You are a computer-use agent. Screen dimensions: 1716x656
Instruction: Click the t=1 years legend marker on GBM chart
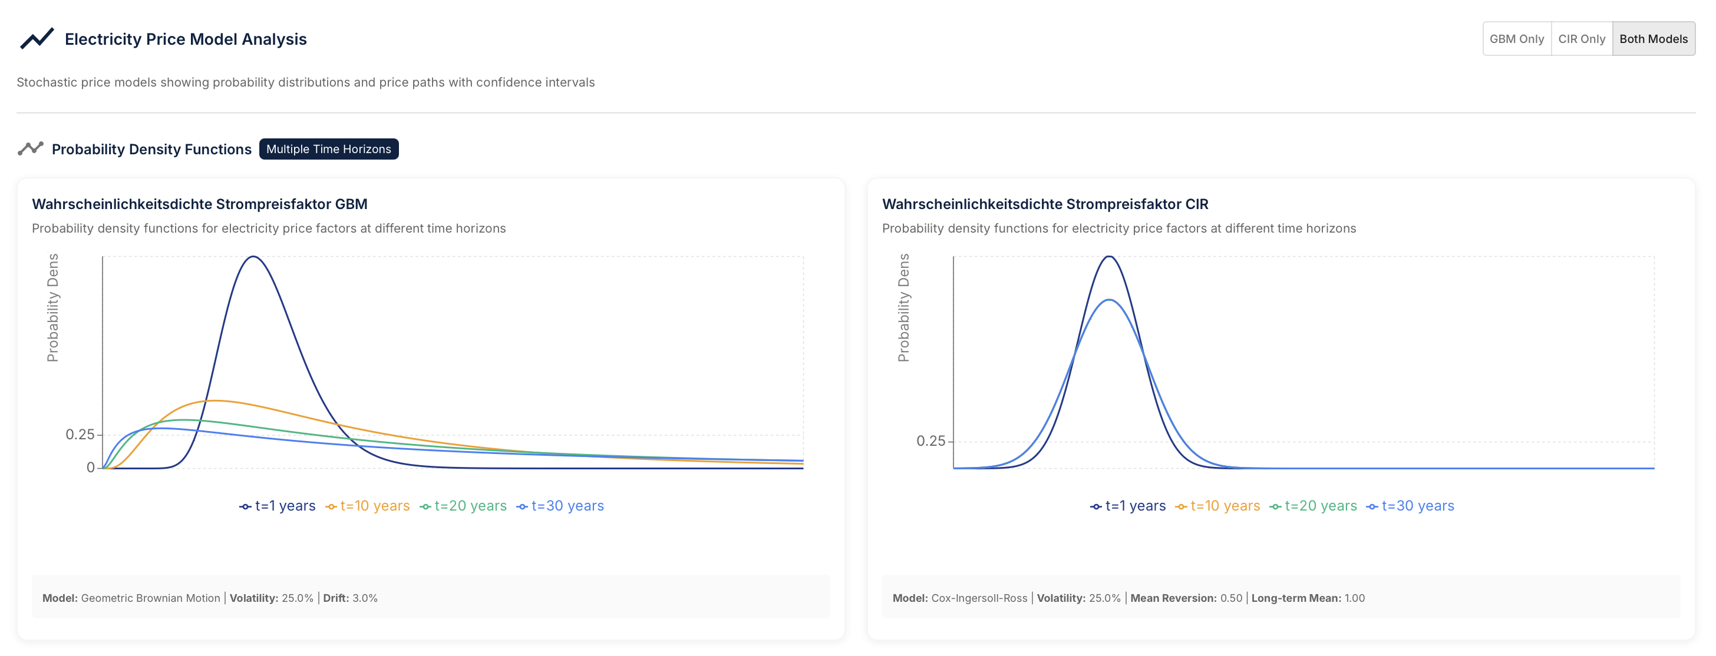pos(245,506)
